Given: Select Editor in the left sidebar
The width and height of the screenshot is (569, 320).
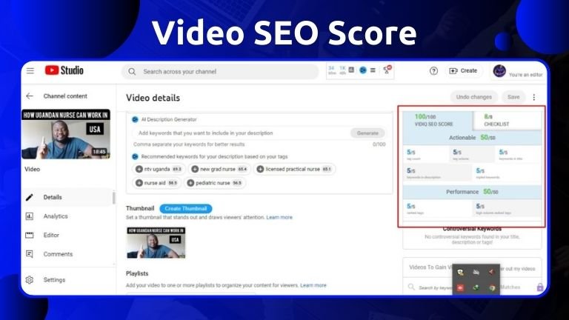Looking at the screenshot, I should [51, 235].
